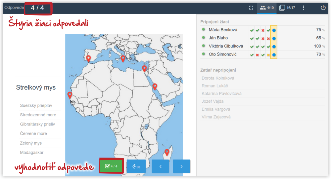Select the map pin on West Africa coast
This screenshot has width=331, height=179.
point(70,95)
